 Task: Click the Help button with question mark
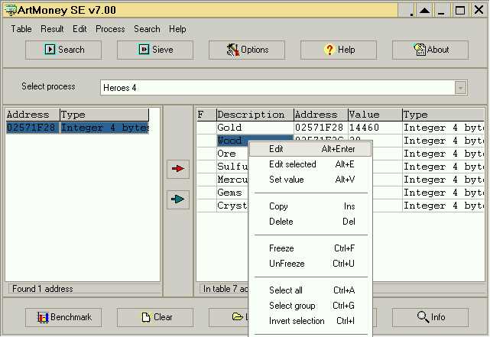pos(339,50)
